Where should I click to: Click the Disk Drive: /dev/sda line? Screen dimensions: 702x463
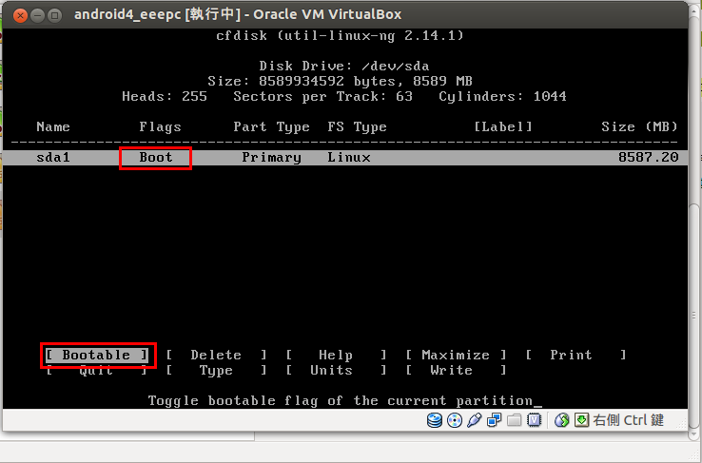pos(344,67)
